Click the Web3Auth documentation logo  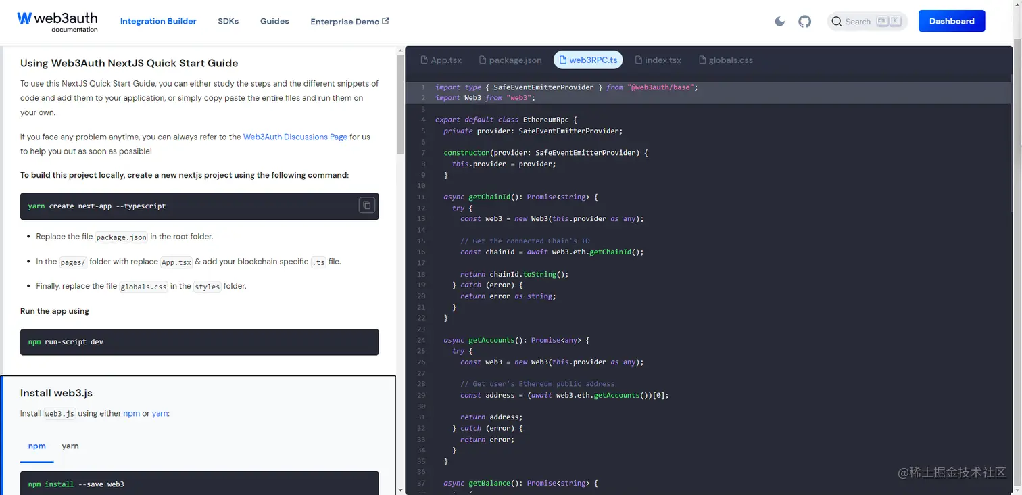click(57, 22)
